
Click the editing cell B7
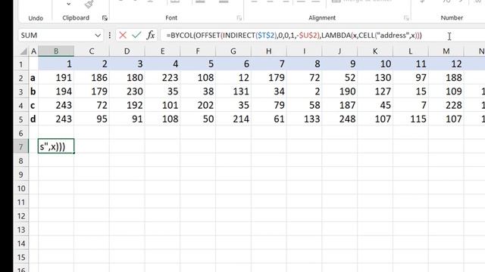(56, 146)
